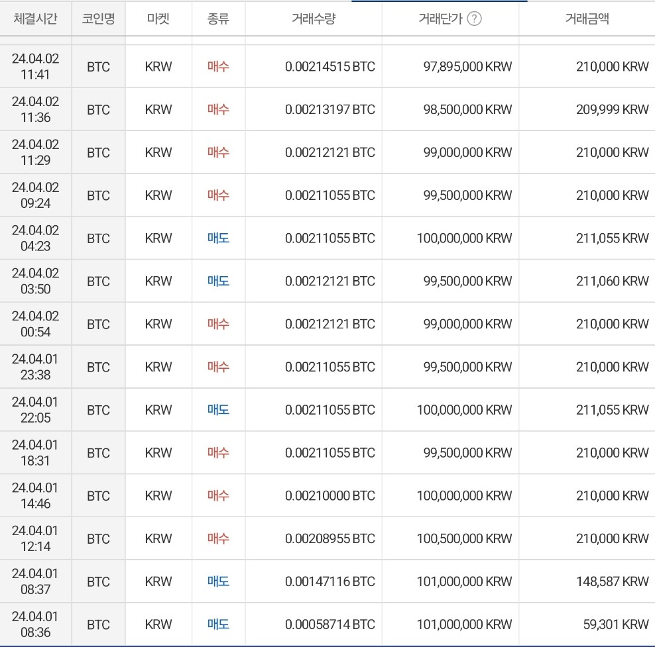The height and width of the screenshot is (647, 655).
Task: Select the time cell 24.04.01 08:36
Action: click(x=36, y=625)
